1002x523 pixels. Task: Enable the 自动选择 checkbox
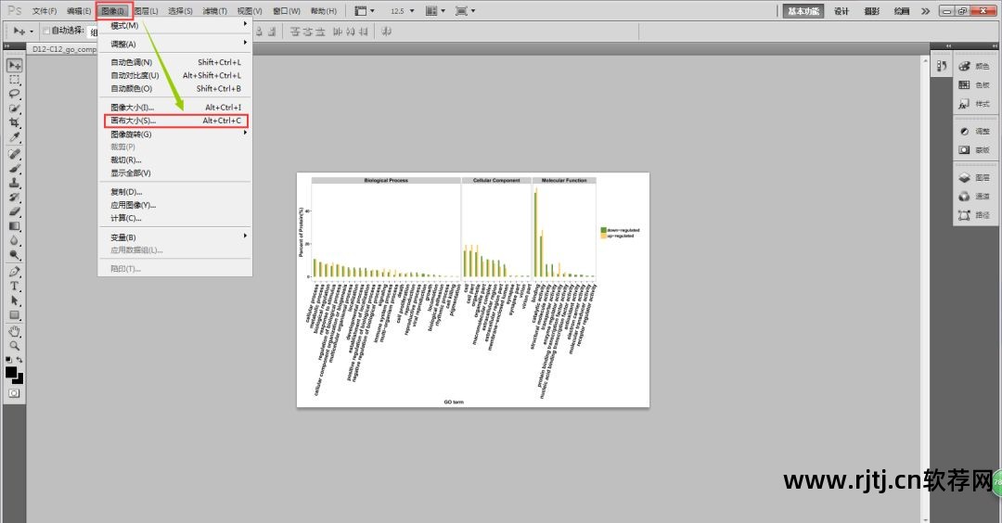(x=46, y=32)
